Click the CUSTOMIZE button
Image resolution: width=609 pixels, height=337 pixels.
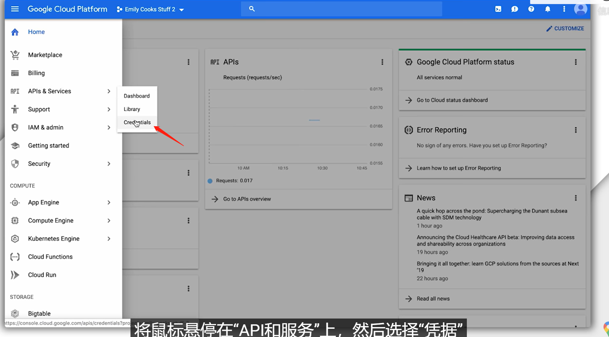click(x=565, y=28)
